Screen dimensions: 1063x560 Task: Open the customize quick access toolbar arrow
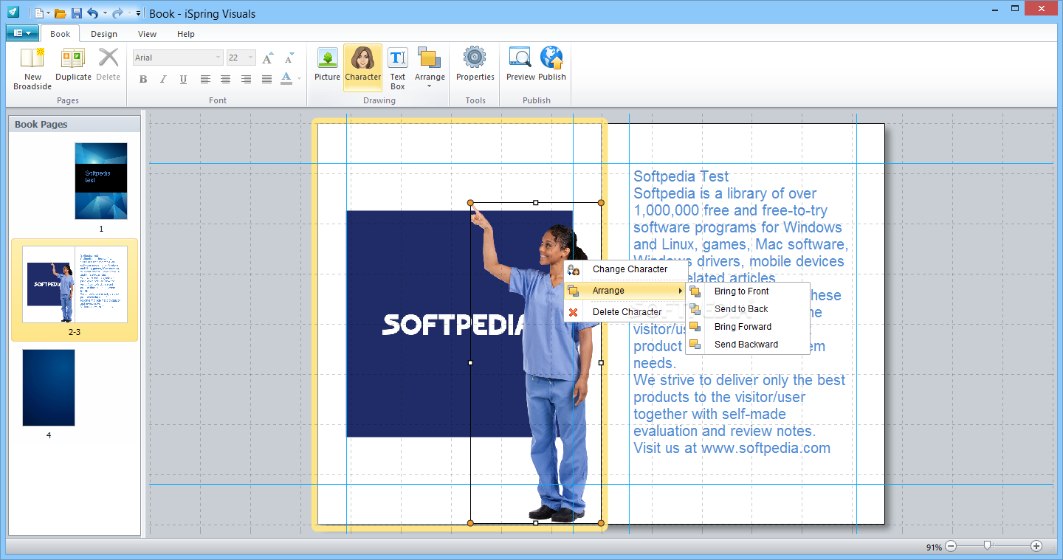coord(139,13)
